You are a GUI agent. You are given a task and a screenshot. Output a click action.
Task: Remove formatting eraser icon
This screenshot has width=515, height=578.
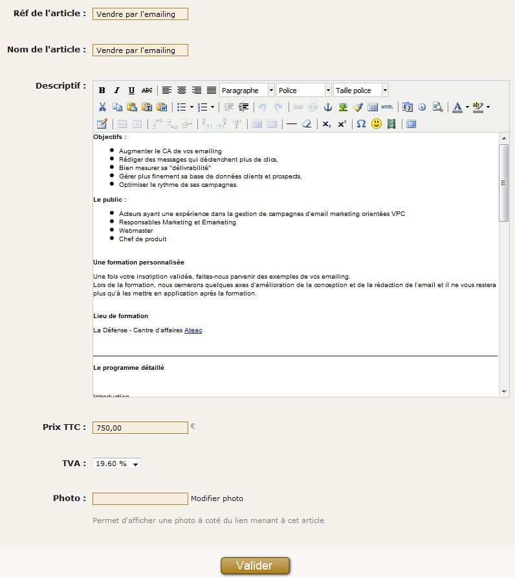tap(307, 124)
